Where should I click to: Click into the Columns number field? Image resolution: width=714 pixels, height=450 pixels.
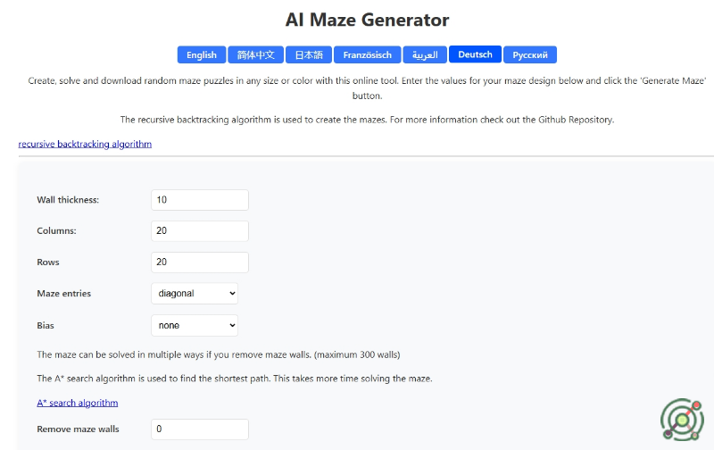(200, 231)
